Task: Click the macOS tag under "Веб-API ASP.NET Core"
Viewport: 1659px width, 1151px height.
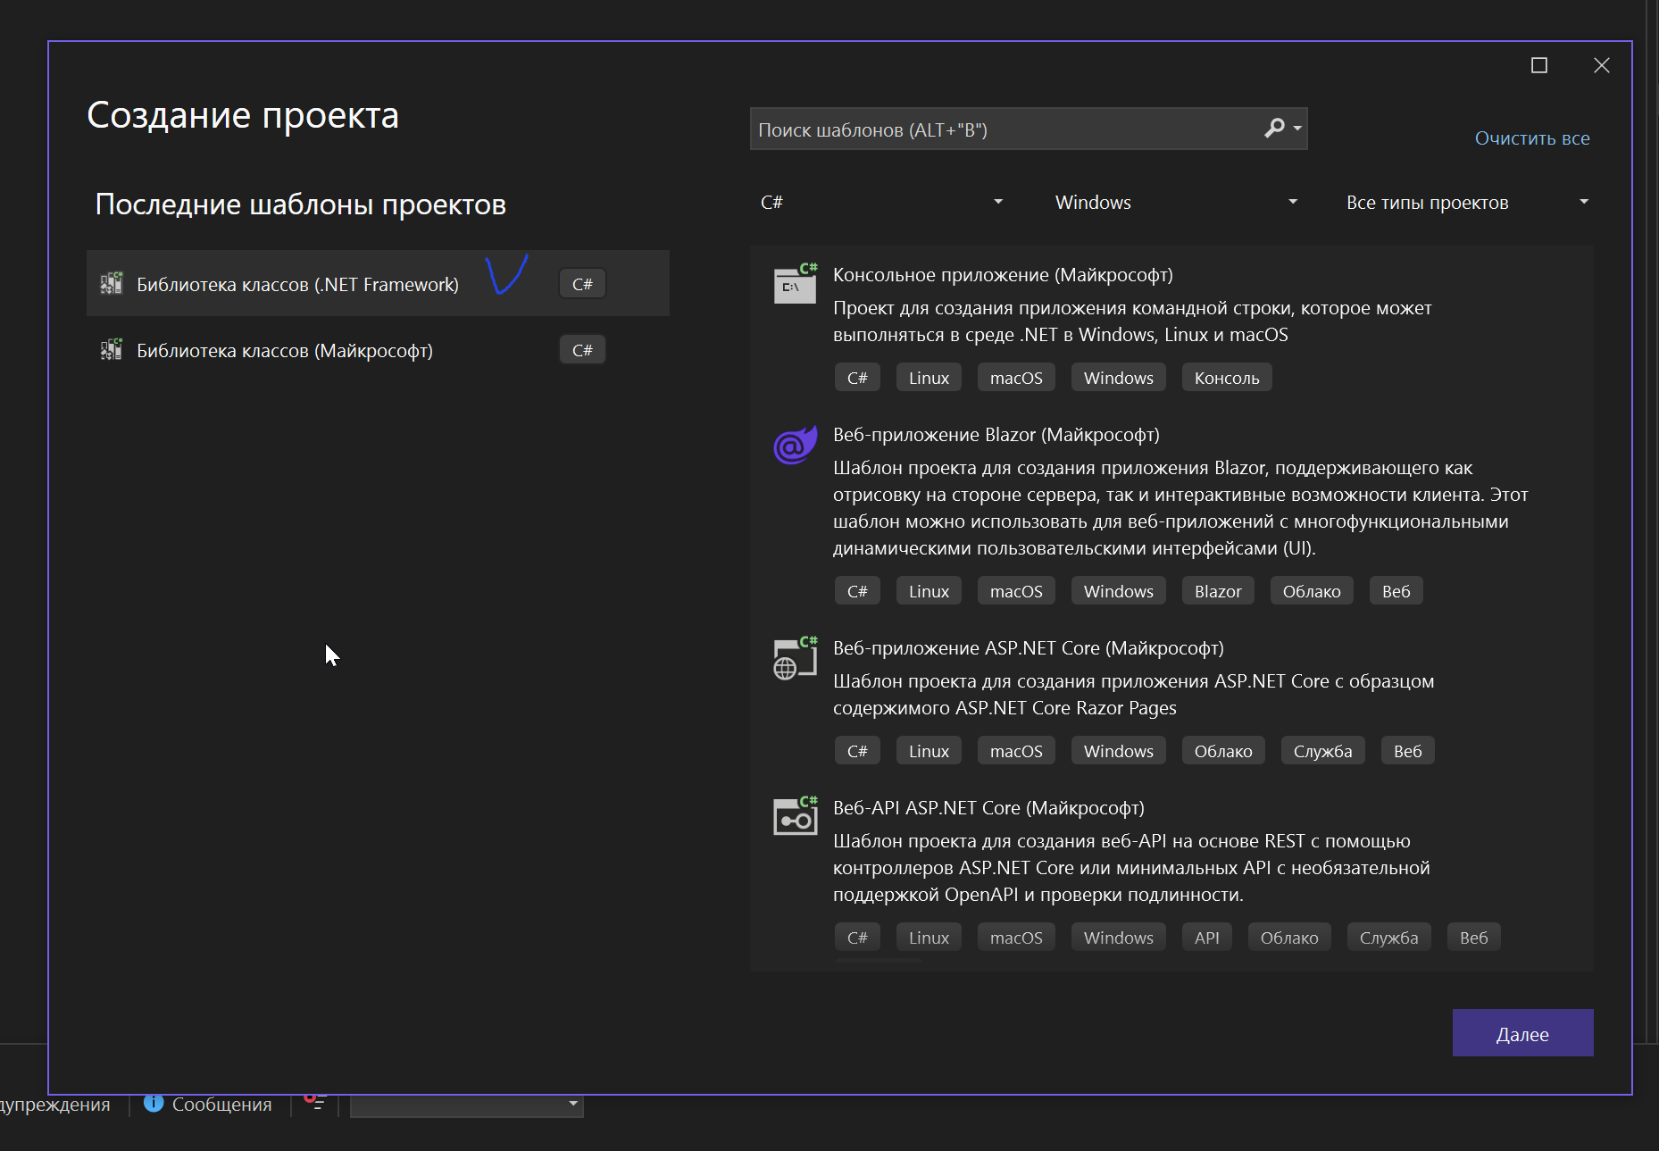Action: (1016, 938)
